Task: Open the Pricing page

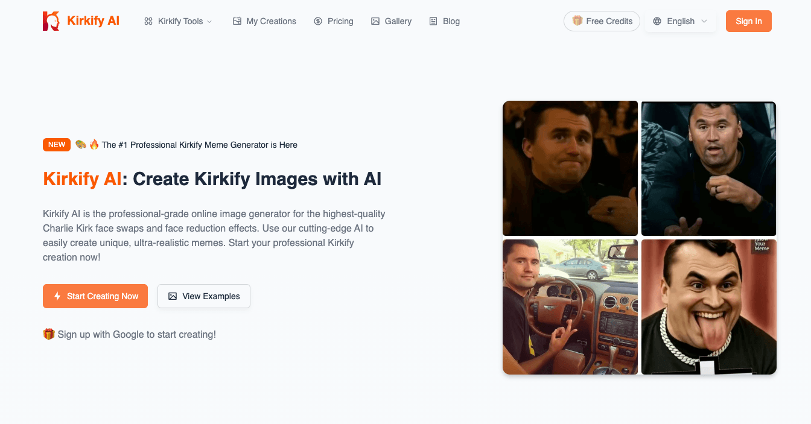Action: (x=334, y=21)
